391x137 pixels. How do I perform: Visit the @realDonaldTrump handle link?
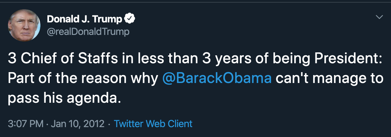(88, 32)
